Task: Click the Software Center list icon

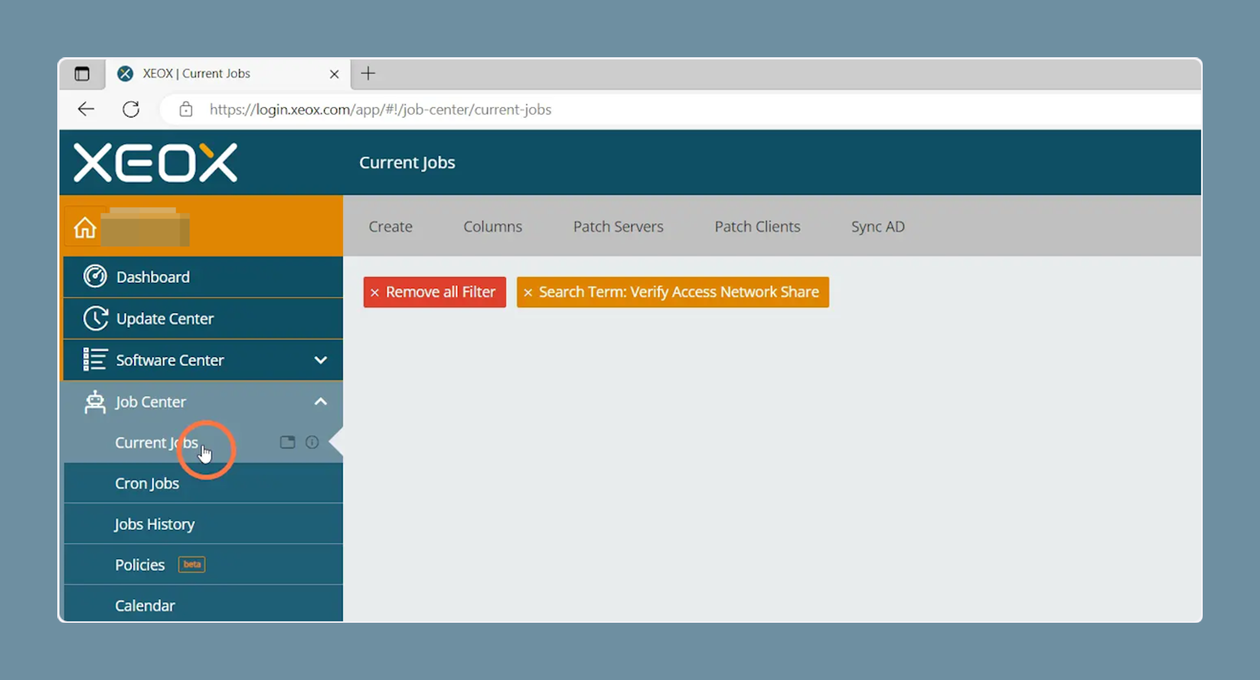Action: (x=95, y=359)
